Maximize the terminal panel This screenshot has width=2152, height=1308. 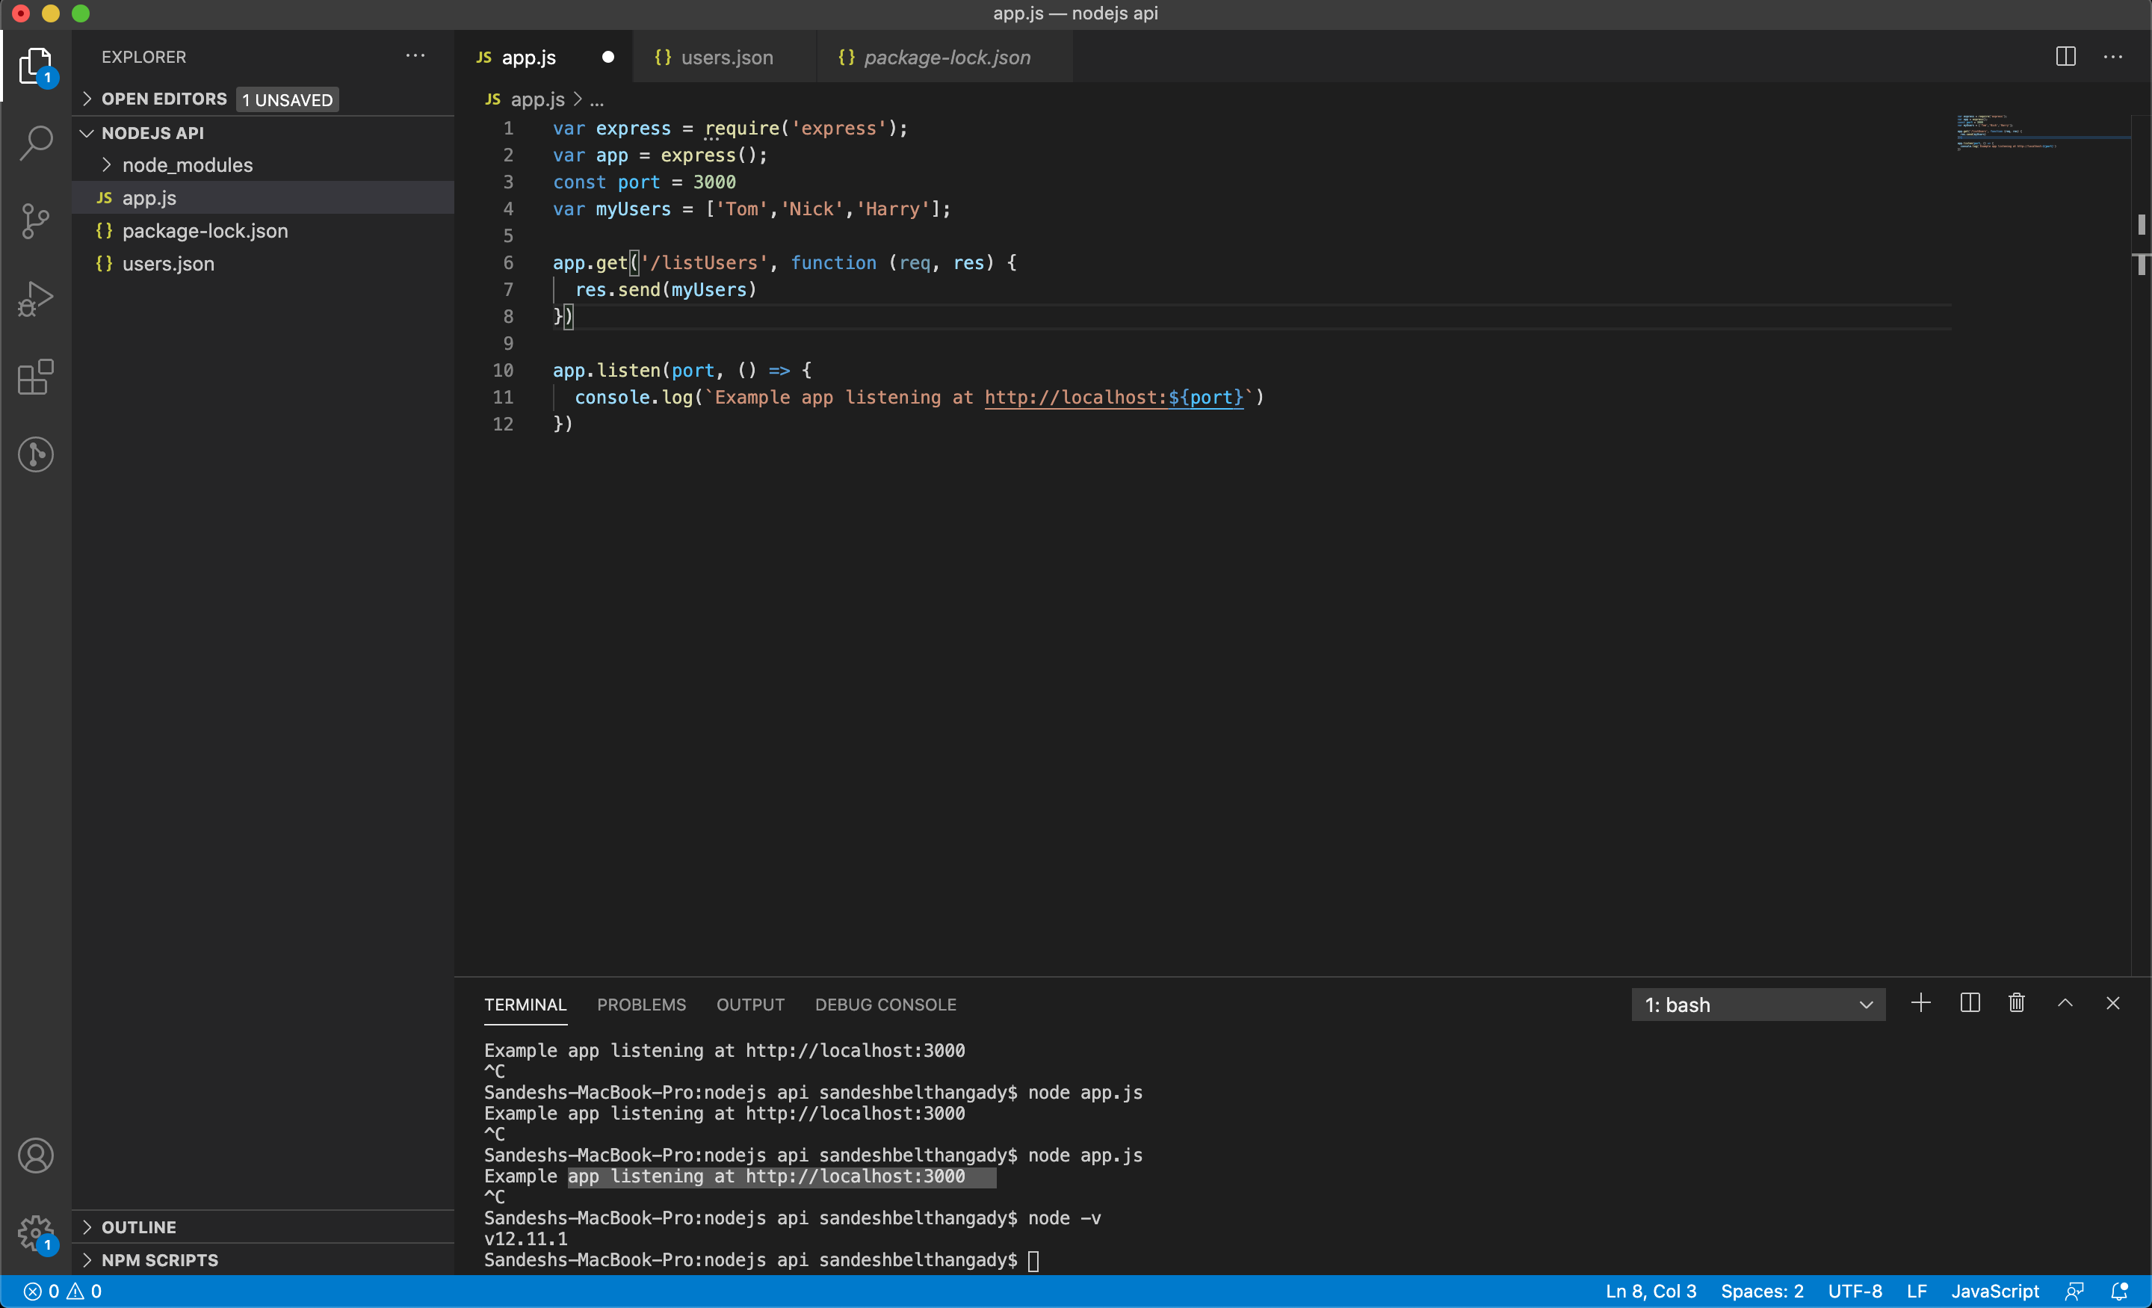click(x=2065, y=1003)
